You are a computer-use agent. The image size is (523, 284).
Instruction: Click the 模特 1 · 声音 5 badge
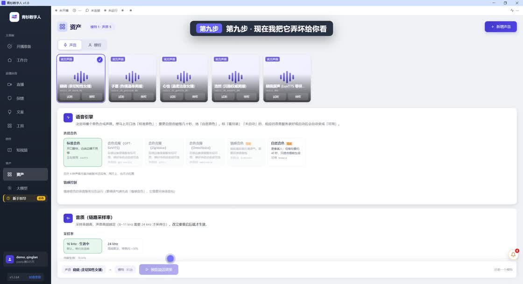coord(101,27)
